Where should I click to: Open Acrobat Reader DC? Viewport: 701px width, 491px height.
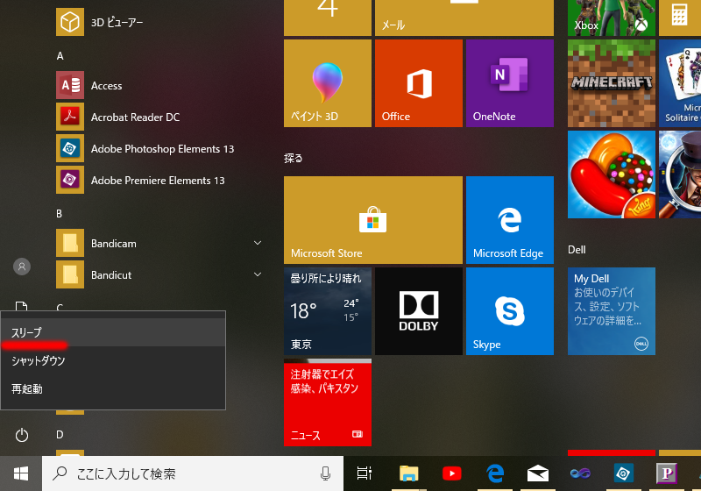click(x=157, y=117)
